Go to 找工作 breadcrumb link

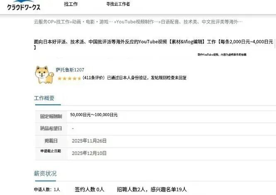click(x=63, y=22)
